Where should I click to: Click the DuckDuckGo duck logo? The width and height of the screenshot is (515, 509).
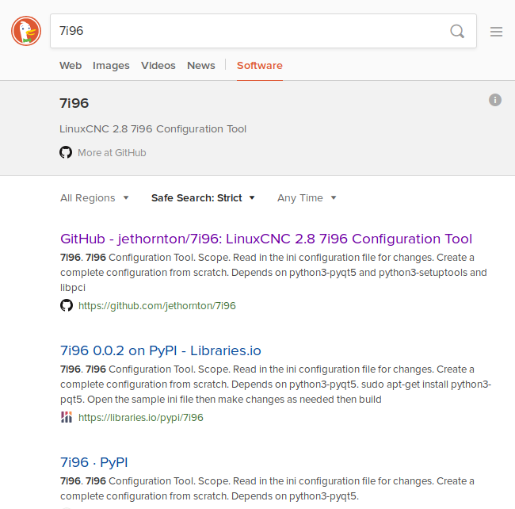click(26, 31)
